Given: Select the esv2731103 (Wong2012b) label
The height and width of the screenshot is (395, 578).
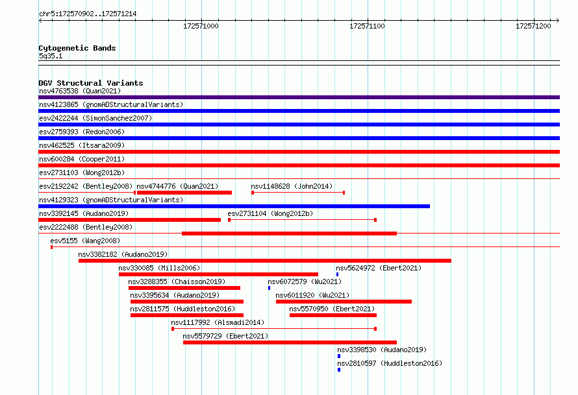Looking at the screenshot, I should [x=82, y=173].
